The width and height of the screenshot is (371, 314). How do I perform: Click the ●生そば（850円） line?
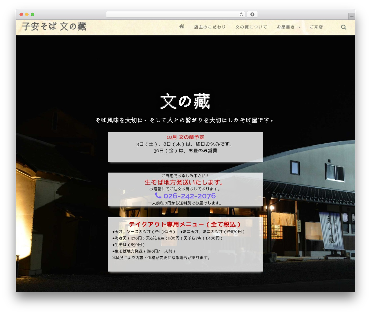click(x=129, y=245)
